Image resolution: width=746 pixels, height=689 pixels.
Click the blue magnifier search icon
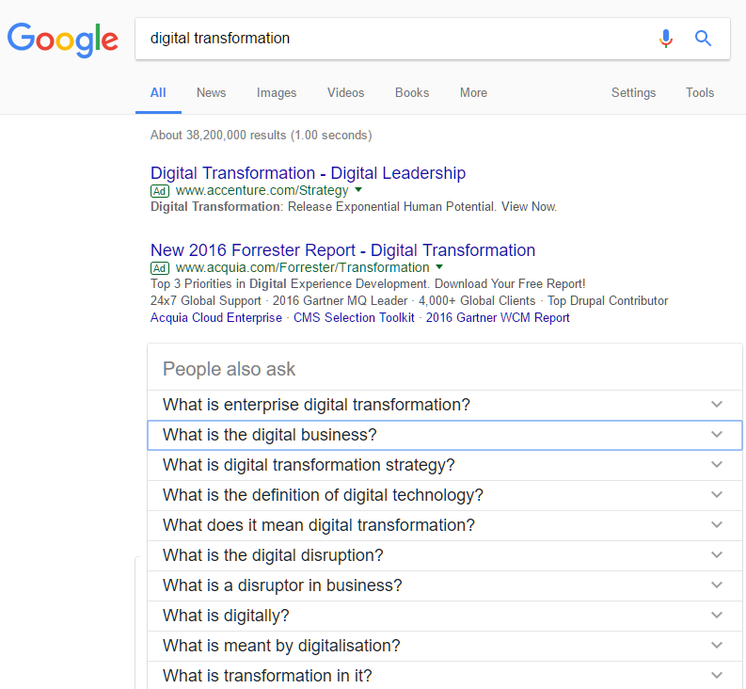(x=703, y=39)
